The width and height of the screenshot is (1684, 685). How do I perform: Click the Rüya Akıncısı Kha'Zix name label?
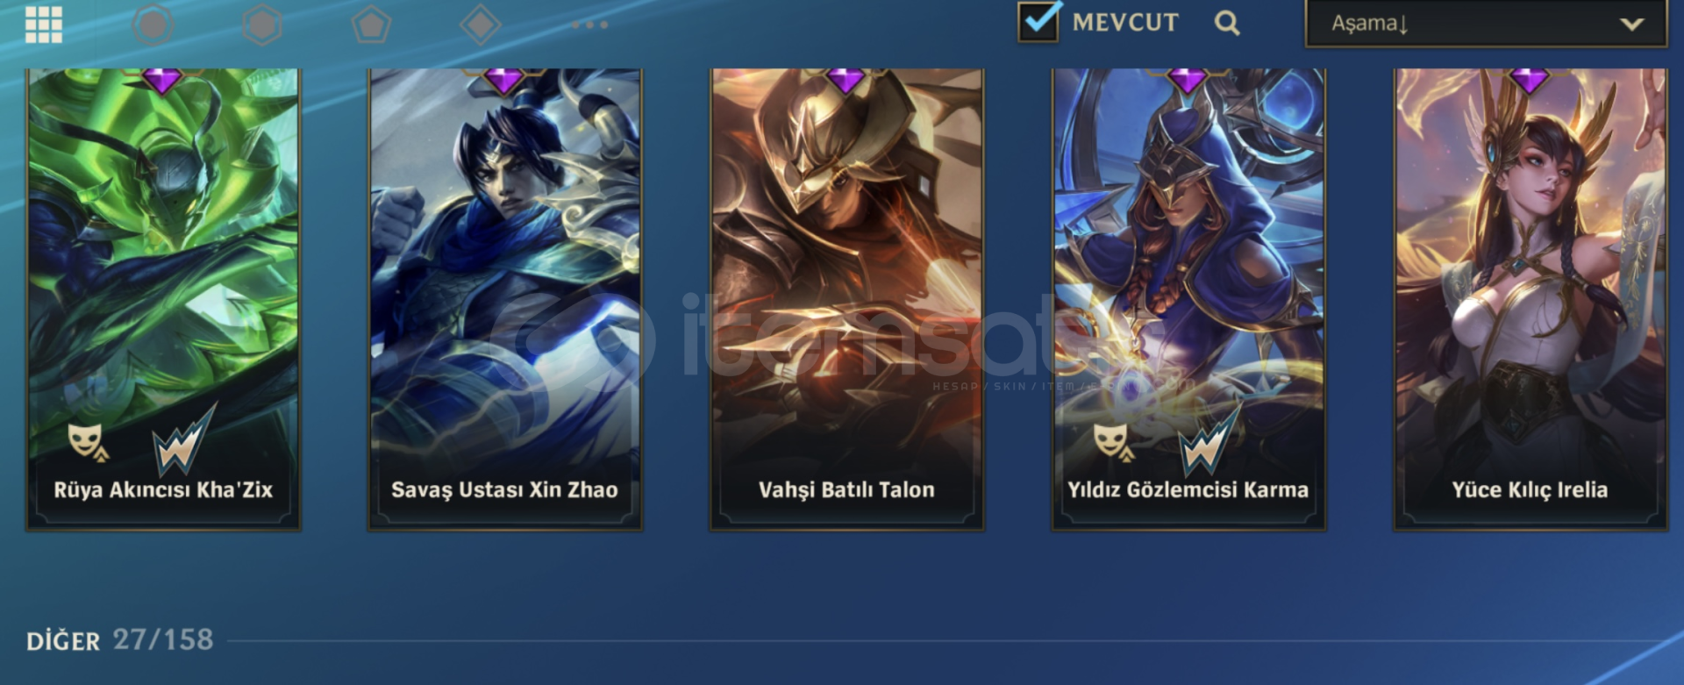tap(163, 489)
